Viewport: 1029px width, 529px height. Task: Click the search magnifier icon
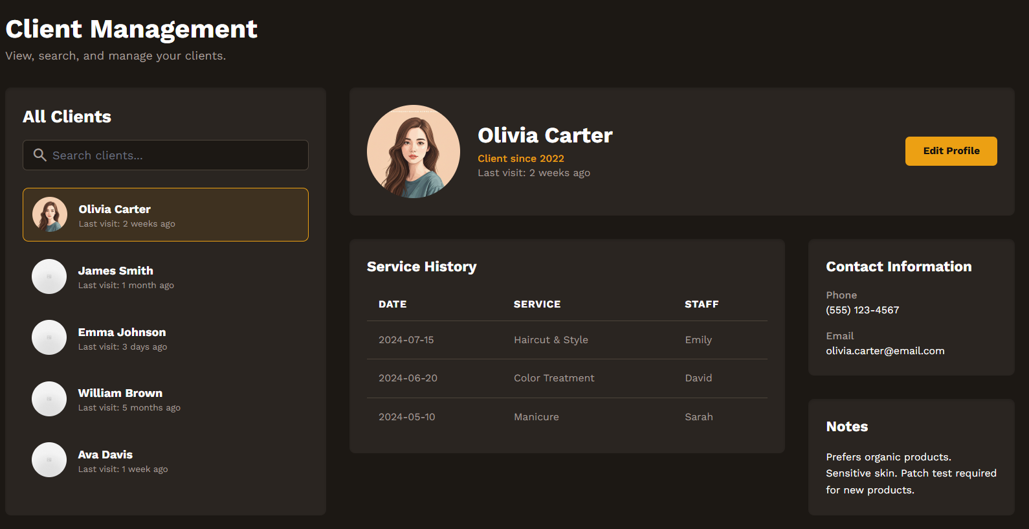39,155
